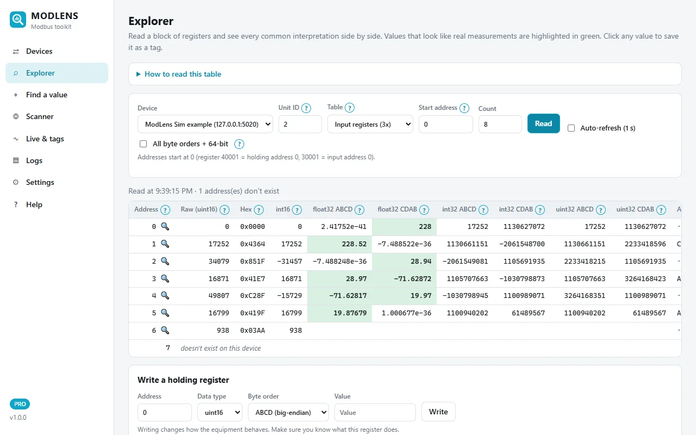Click the Write button
The height and width of the screenshot is (435, 696).
point(438,412)
